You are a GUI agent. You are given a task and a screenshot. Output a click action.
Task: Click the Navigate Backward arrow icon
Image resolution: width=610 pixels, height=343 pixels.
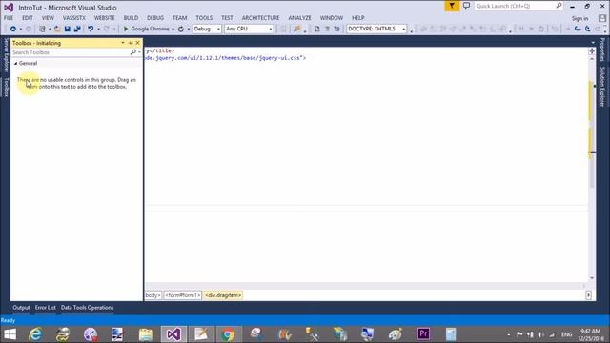pyautogui.click(x=12, y=29)
